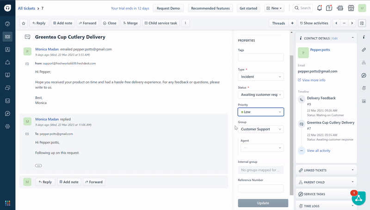Open View more info link

click(x=311, y=80)
